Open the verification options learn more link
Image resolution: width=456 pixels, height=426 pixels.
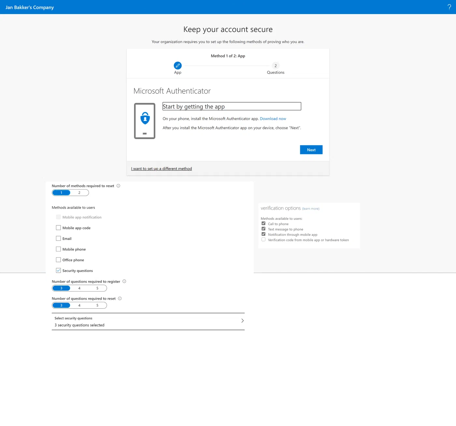311,209
